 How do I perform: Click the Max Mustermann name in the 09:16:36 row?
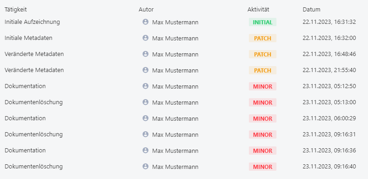(175, 151)
